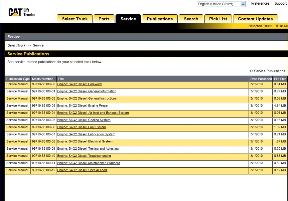Open Engine: S4Q2 Diesel: Testing and Adjusting

pyautogui.click(x=88, y=149)
